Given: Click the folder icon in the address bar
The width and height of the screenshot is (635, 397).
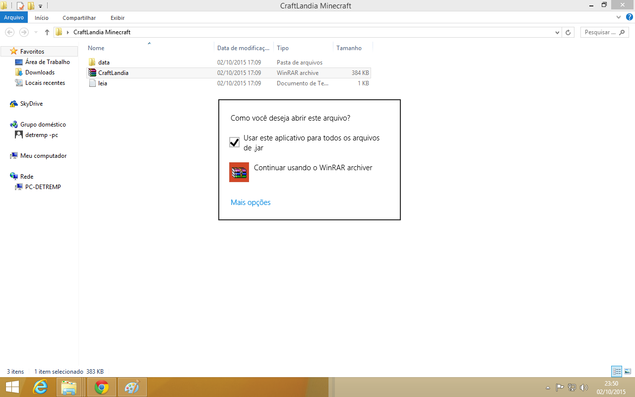Looking at the screenshot, I should point(59,32).
